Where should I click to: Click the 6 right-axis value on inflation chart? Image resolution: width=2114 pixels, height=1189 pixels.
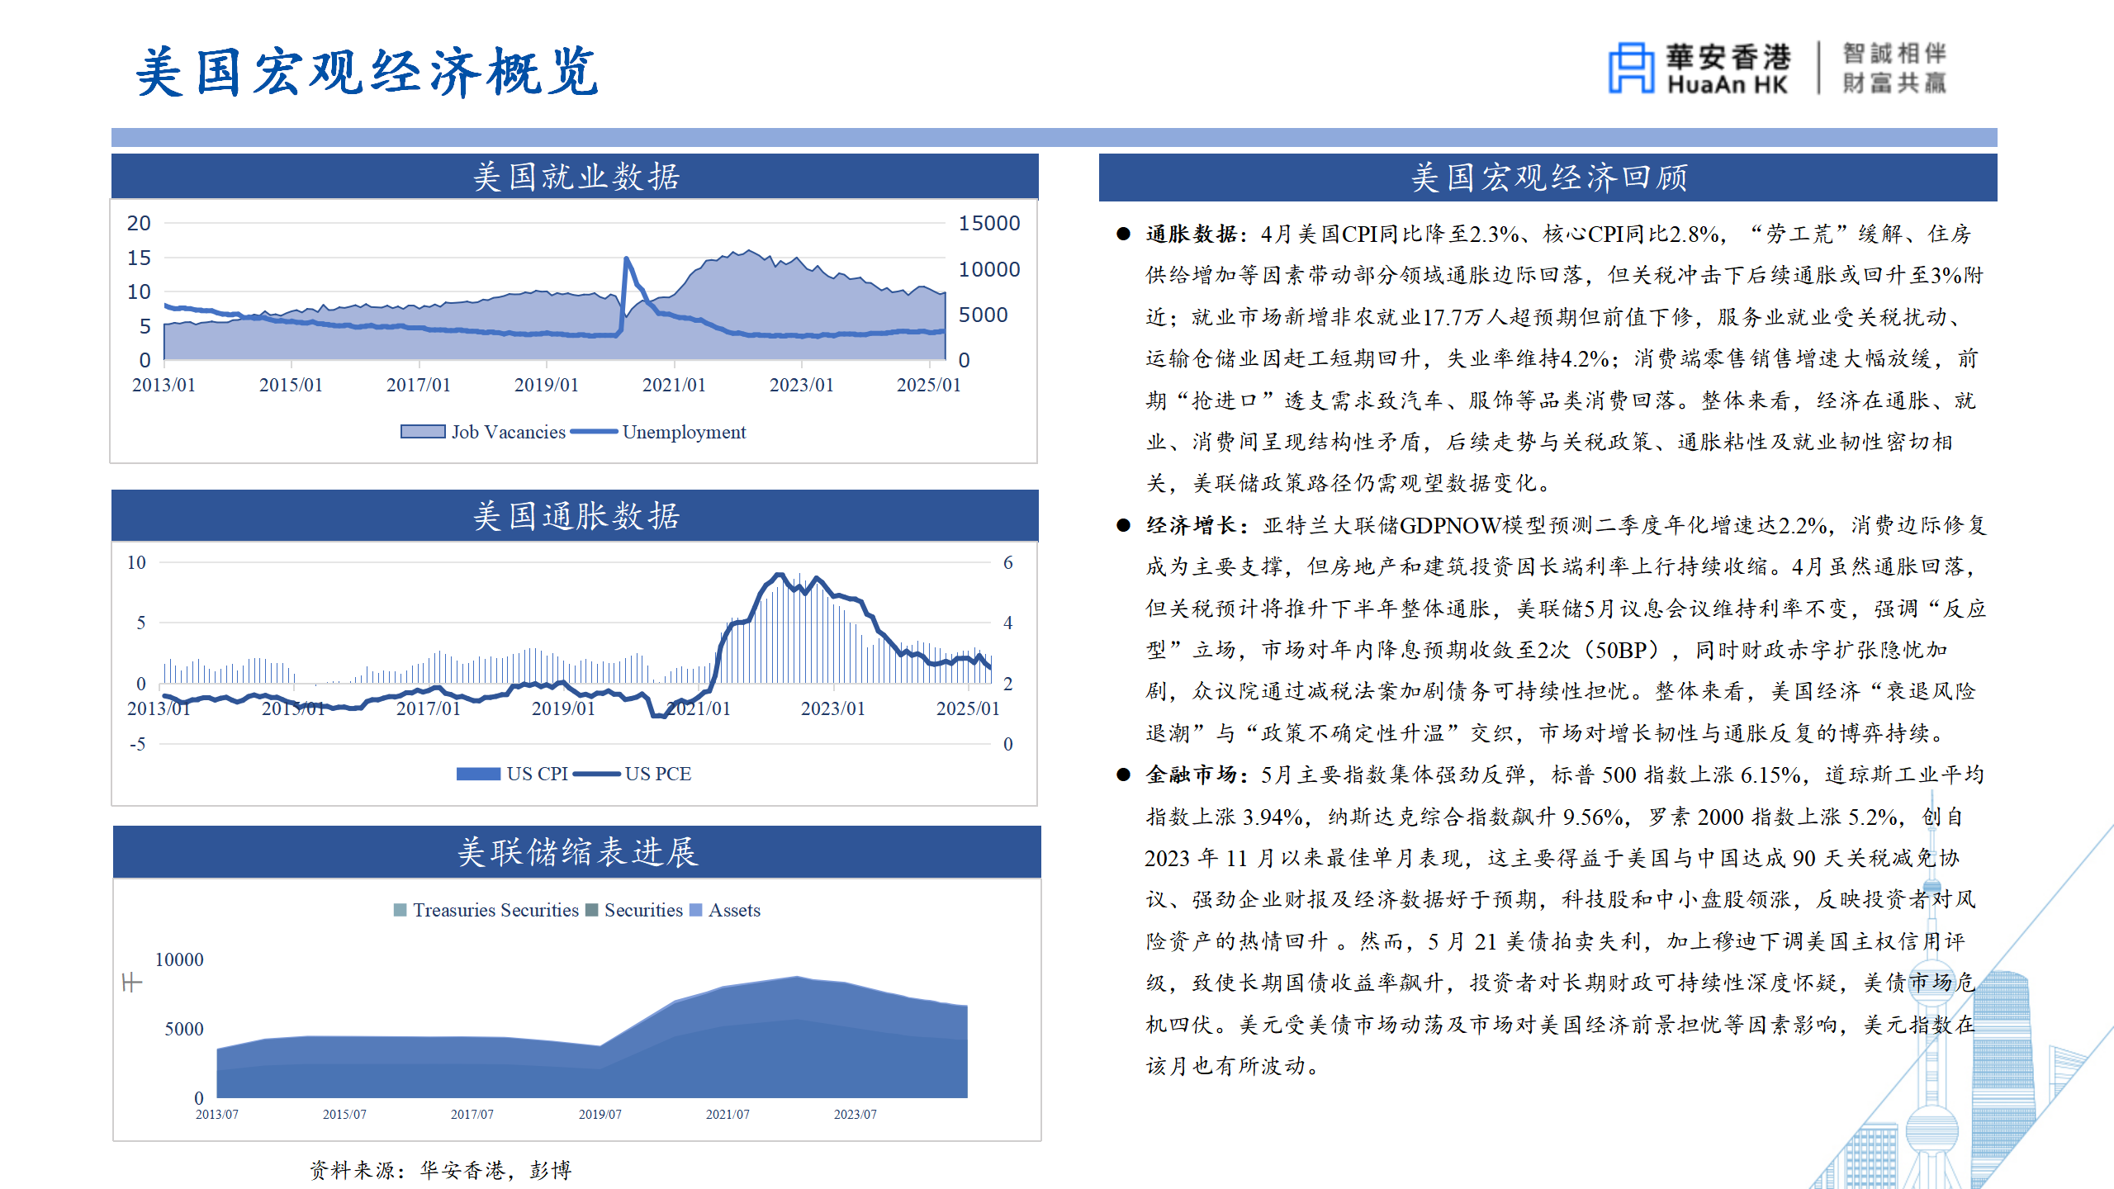click(1007, 563)
